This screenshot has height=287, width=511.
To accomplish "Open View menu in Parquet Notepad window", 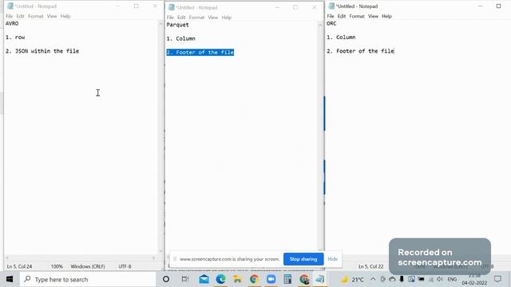I will coord(213,18).
